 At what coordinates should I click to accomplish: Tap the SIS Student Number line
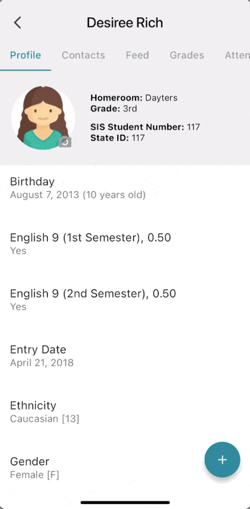tap(145, 127)
